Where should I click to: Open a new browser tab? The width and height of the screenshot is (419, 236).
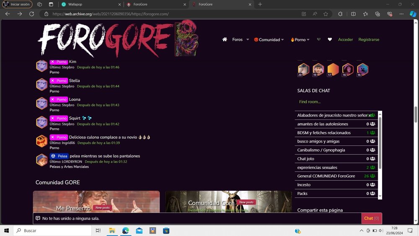tap(260, 4)
